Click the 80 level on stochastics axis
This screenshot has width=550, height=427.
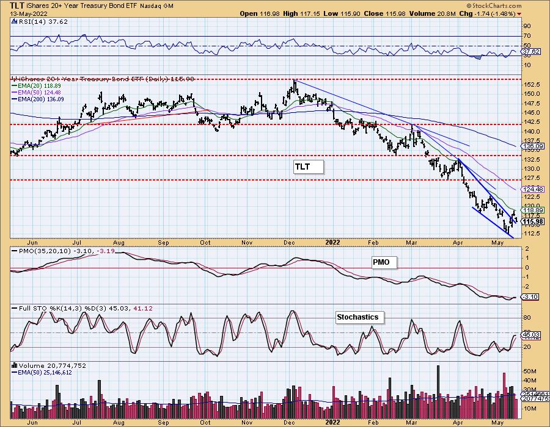527,318
